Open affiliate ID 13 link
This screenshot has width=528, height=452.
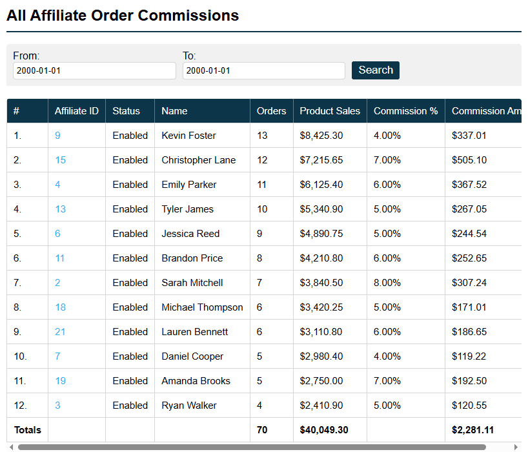(60, 209)
